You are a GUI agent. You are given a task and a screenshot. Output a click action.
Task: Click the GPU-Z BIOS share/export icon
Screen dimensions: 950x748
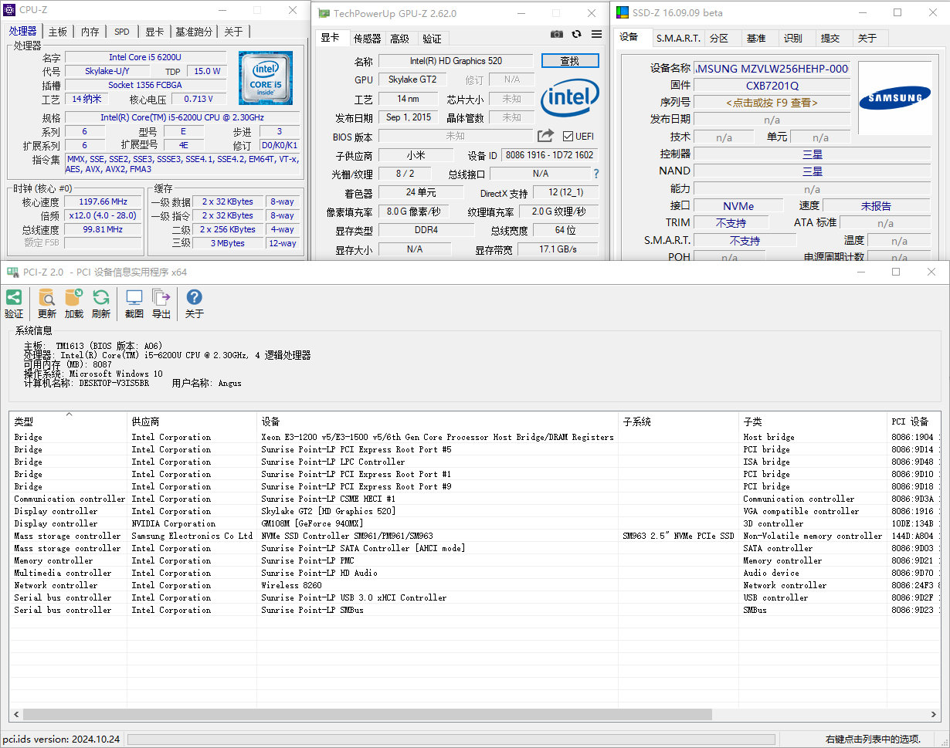545,136
